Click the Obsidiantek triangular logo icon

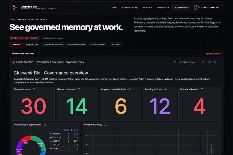point(197,8)
